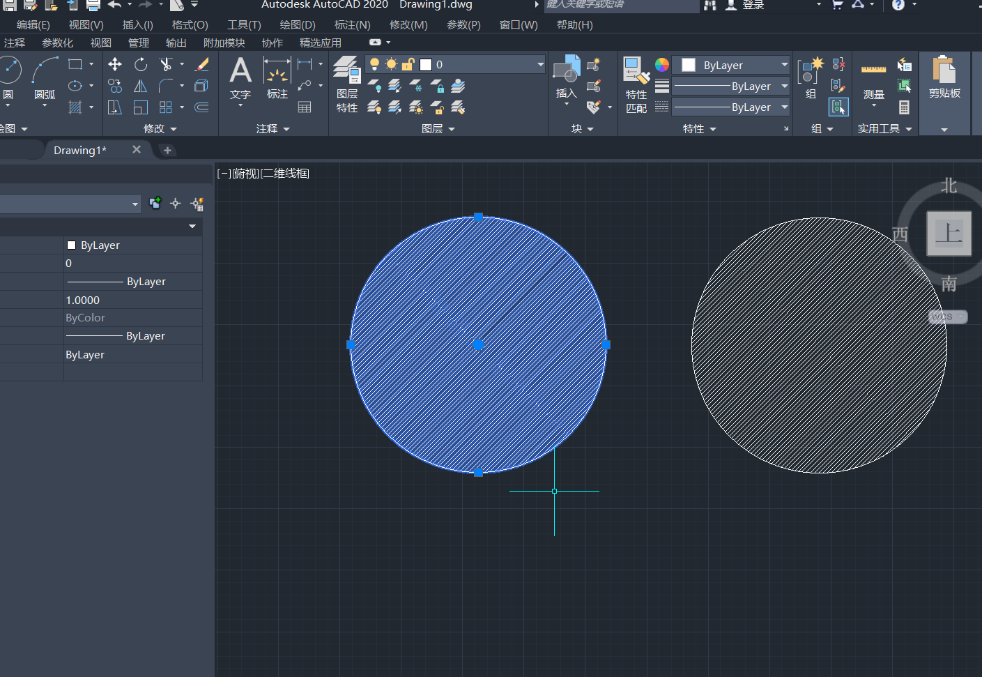The image size is (982, 677).
Task: Toggle layer lock padlock in layer dropdown
Action: pos(408,65)
